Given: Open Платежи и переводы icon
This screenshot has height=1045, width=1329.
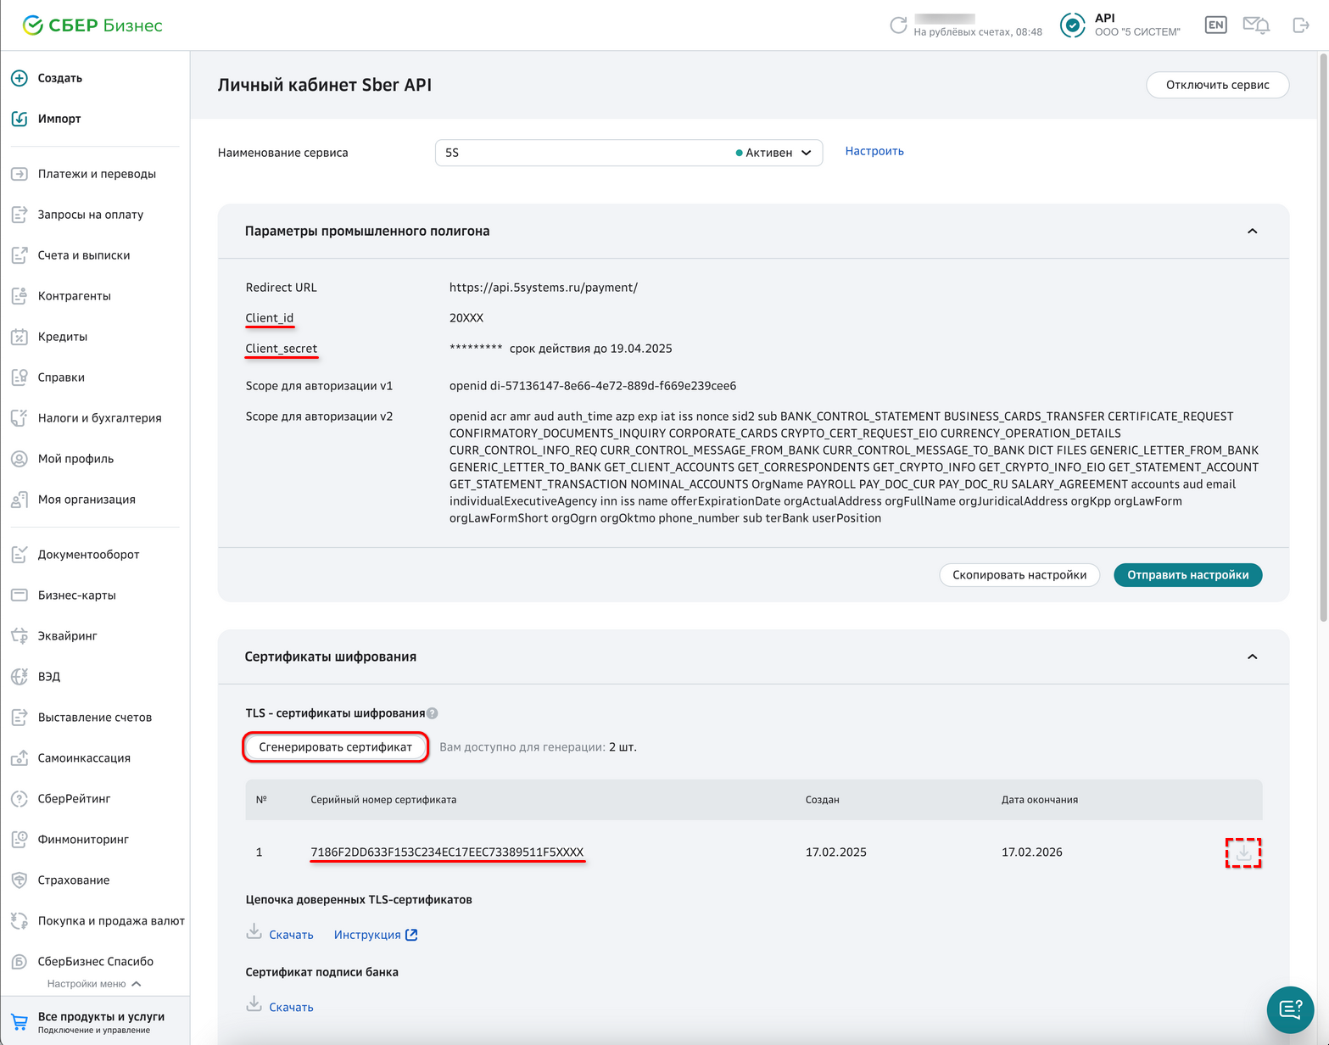Looking at the screenshot, I should 20,174.
